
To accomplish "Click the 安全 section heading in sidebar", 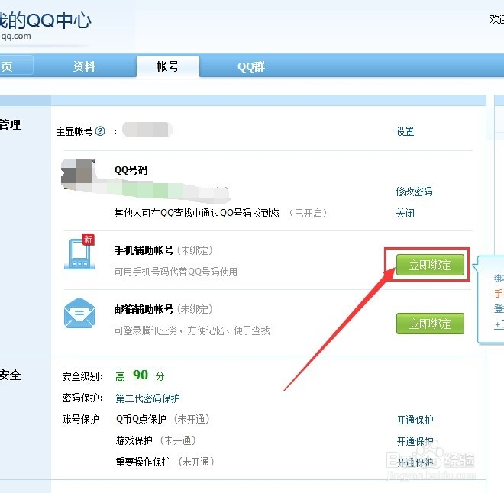I will tap(10, 375).
